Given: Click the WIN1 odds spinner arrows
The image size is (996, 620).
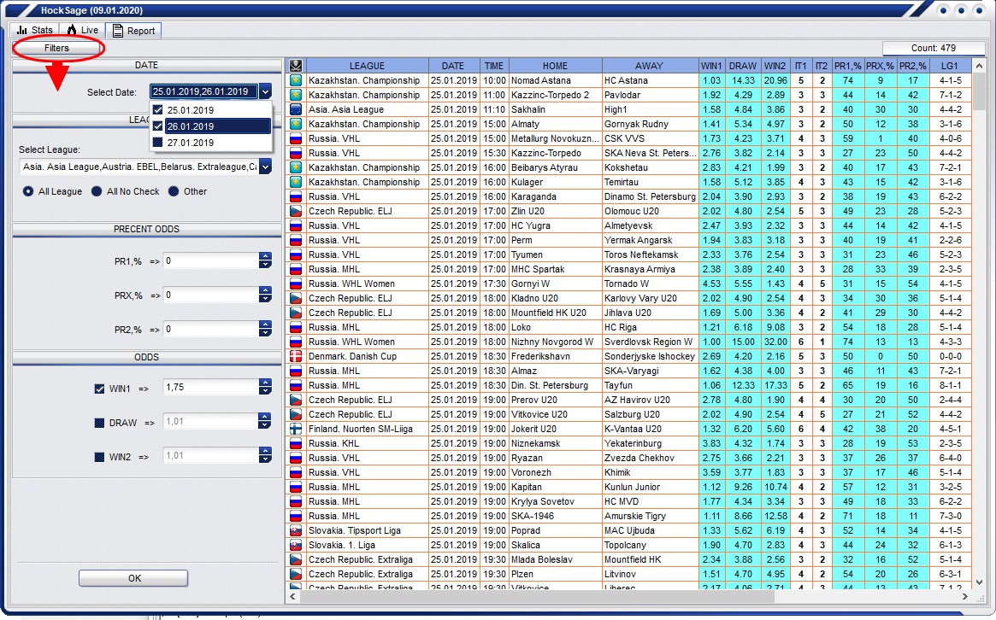Looking at the screenshot, I should 266,387.
